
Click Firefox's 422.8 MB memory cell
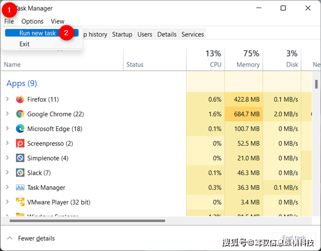(244, 99)
